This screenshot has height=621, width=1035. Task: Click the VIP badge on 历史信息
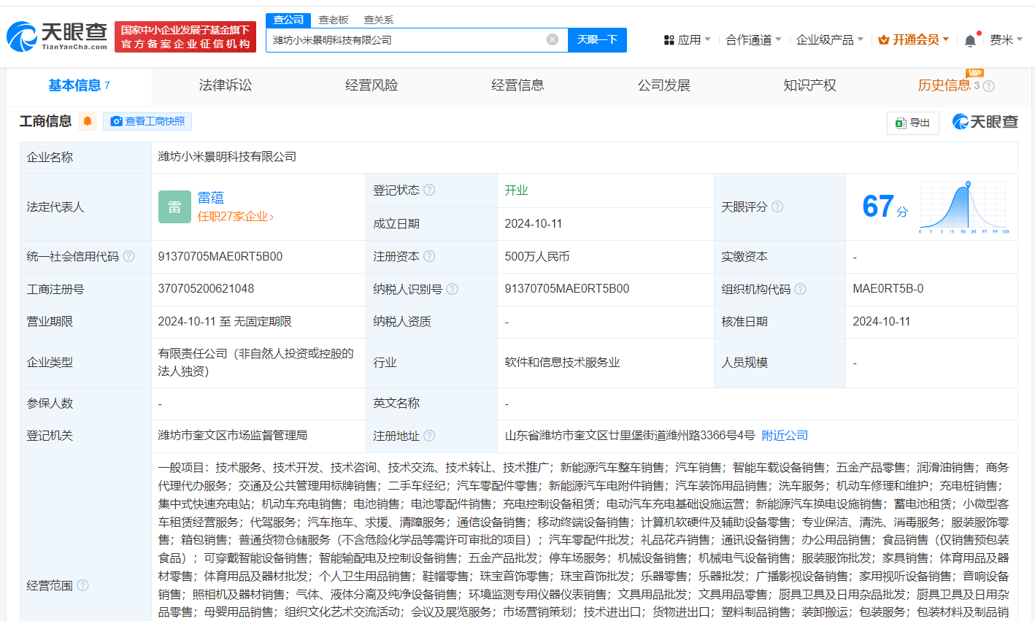pyautogui.click(x=976, y=73)
